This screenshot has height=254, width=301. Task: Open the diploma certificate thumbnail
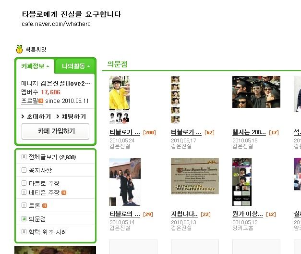click(x=195, y=176)
